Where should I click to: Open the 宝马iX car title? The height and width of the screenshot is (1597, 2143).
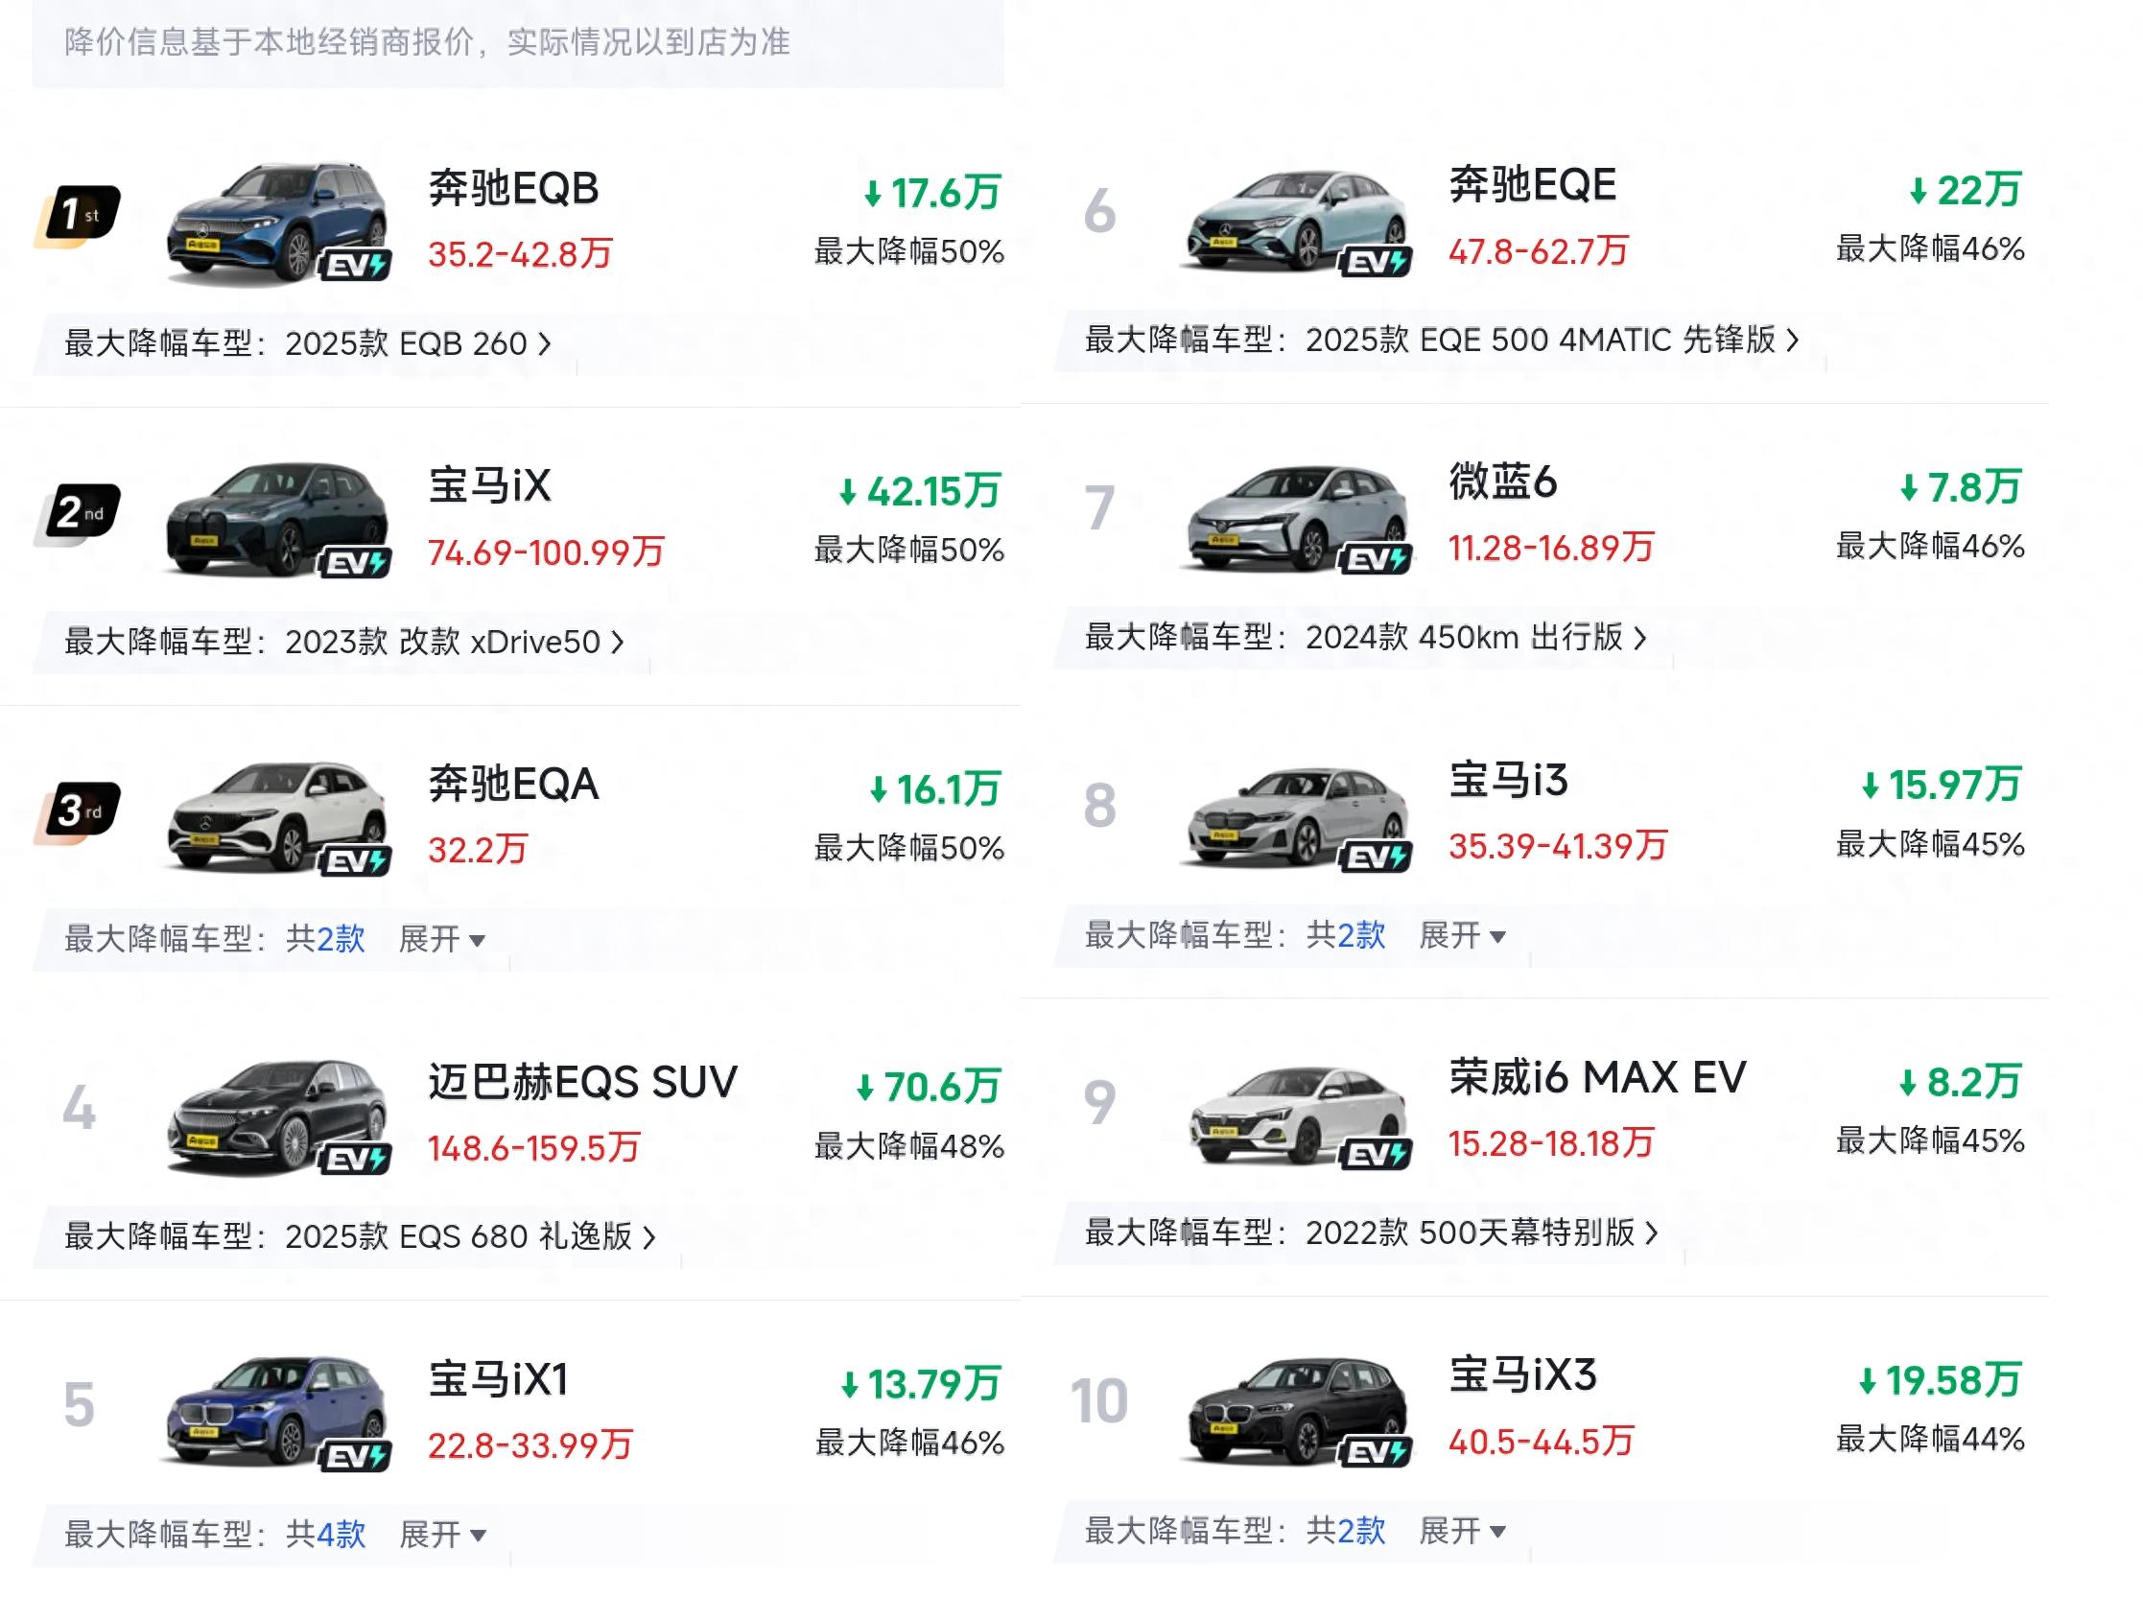click(489, 485)
